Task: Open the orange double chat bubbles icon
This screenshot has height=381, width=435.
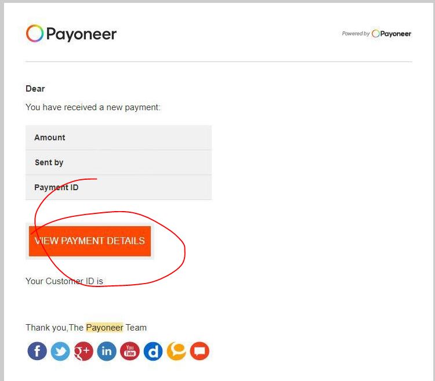Action: pos(176,351)
